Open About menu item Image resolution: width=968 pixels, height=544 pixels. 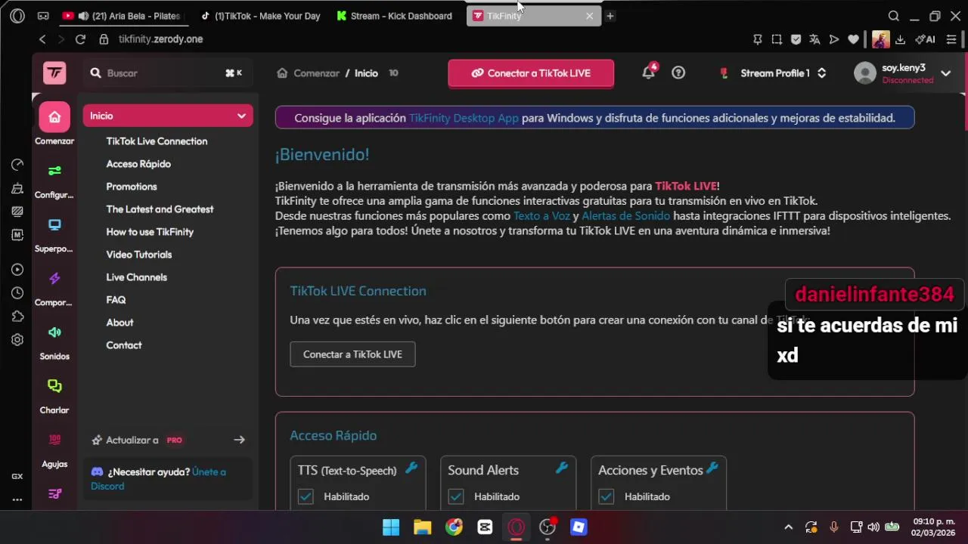point(119,323)
